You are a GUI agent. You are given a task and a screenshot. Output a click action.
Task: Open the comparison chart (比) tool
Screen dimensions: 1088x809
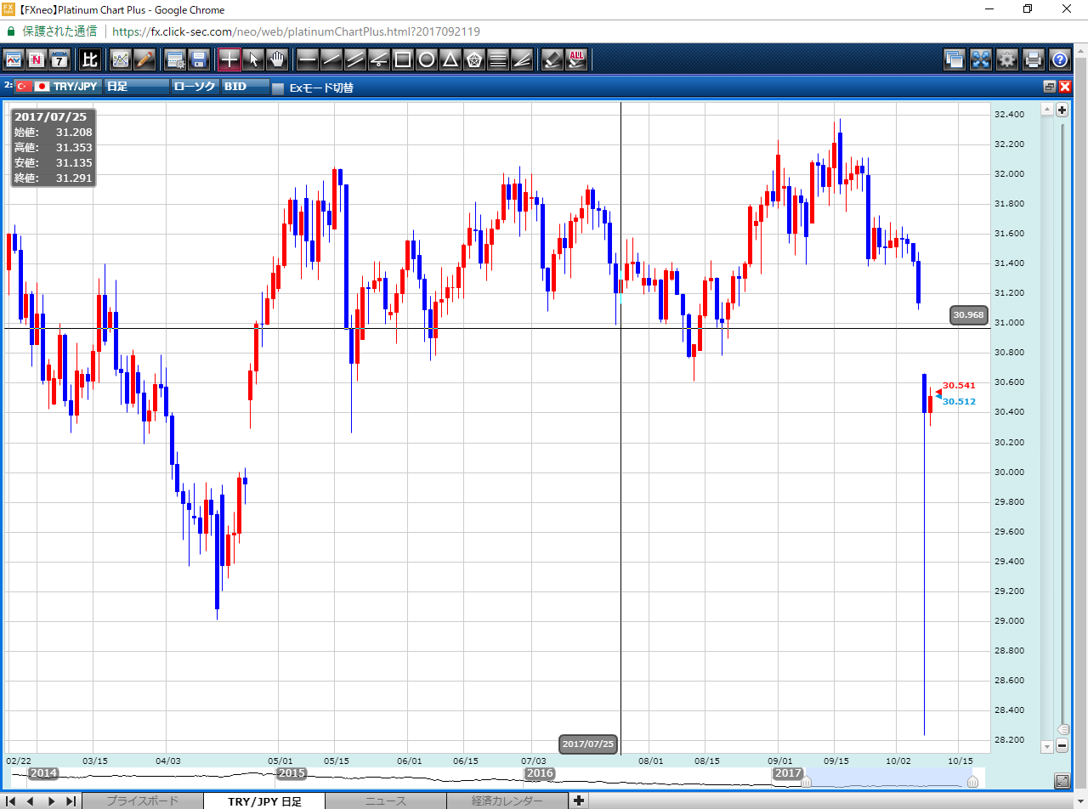89,59
